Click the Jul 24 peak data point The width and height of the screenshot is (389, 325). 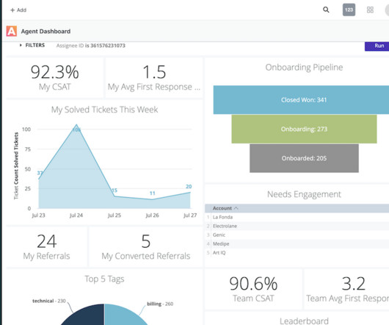pyautogui.click(x=76, y=125)
